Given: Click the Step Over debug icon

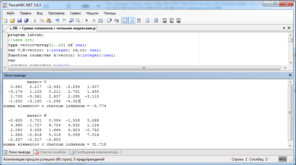Looking at the screenshot, I should (109, 20).
